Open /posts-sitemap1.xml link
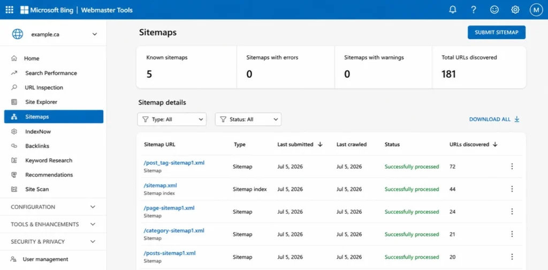 (x=170, y=253)
